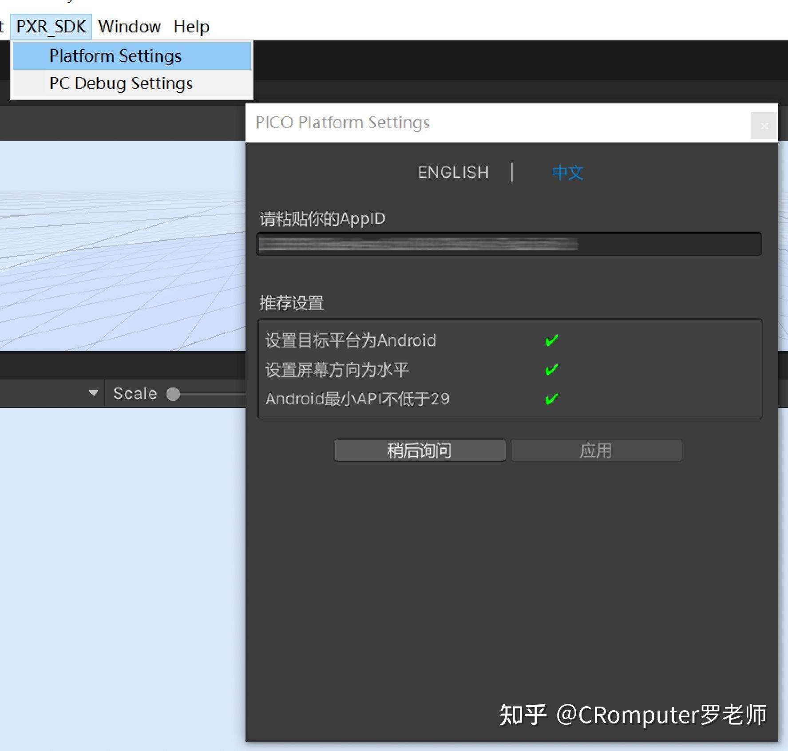Screen dimensions: 788x751
Task: Click the green check for 设置目标平台为Android
Action: click(x=551, y=340)
